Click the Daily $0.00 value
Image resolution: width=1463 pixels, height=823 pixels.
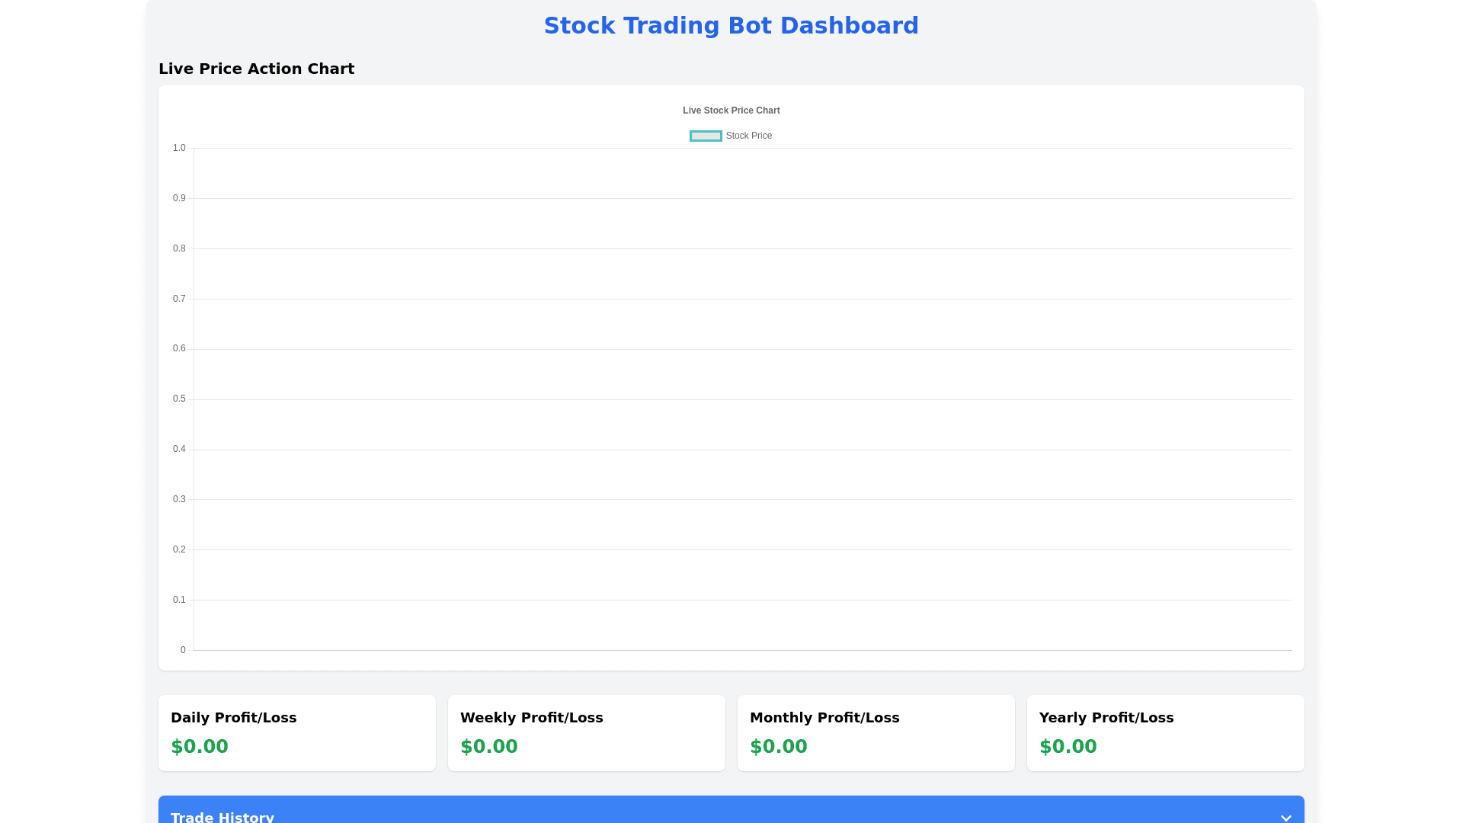click(200, 747)
